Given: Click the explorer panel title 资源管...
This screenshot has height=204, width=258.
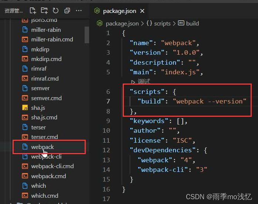Looking at the screenshot, I should (x=14, y=11).
